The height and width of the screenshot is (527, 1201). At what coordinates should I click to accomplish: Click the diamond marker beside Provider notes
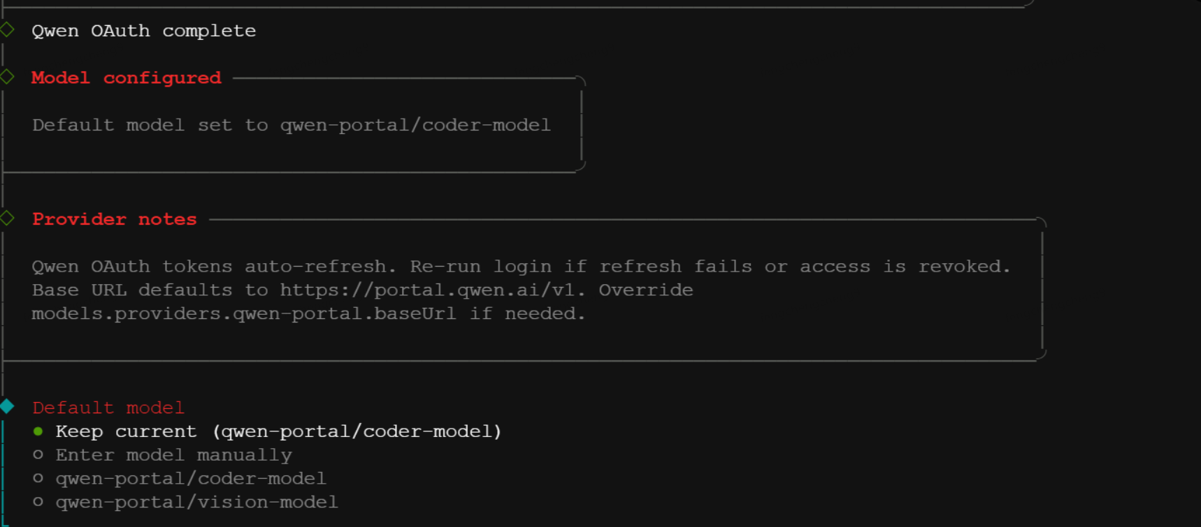pyautogui.click(x=7, y=218)
